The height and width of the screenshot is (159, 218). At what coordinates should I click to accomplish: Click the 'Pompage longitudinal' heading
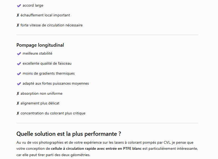pos(40,45)
